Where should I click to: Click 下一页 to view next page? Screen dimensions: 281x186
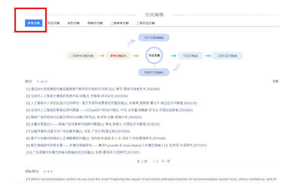click(x=165, y=161)
